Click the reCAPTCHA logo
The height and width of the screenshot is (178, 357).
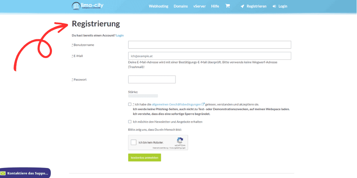pyautogui.click(x=180, y=140)
